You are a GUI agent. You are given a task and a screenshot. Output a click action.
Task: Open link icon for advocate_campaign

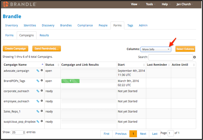pyautogui.click(x=38, y=71)
